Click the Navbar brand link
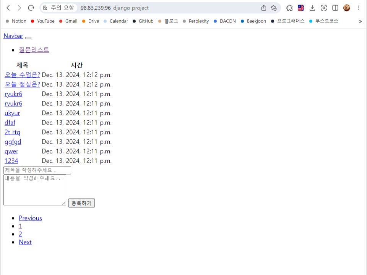The height and width of the screenshot is (275, 367). pos(13,36)
